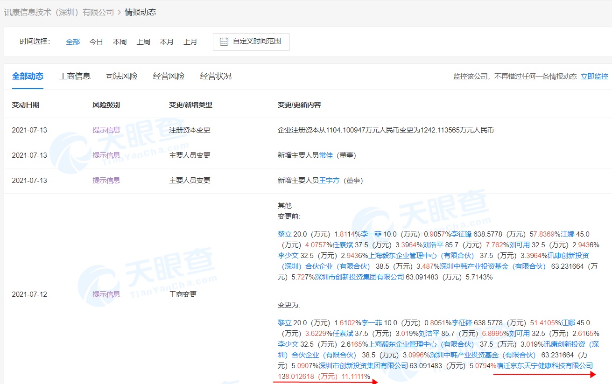Open 李一菲 link in the 变更为 section
The image size is (612, 384).
[371, 323]
